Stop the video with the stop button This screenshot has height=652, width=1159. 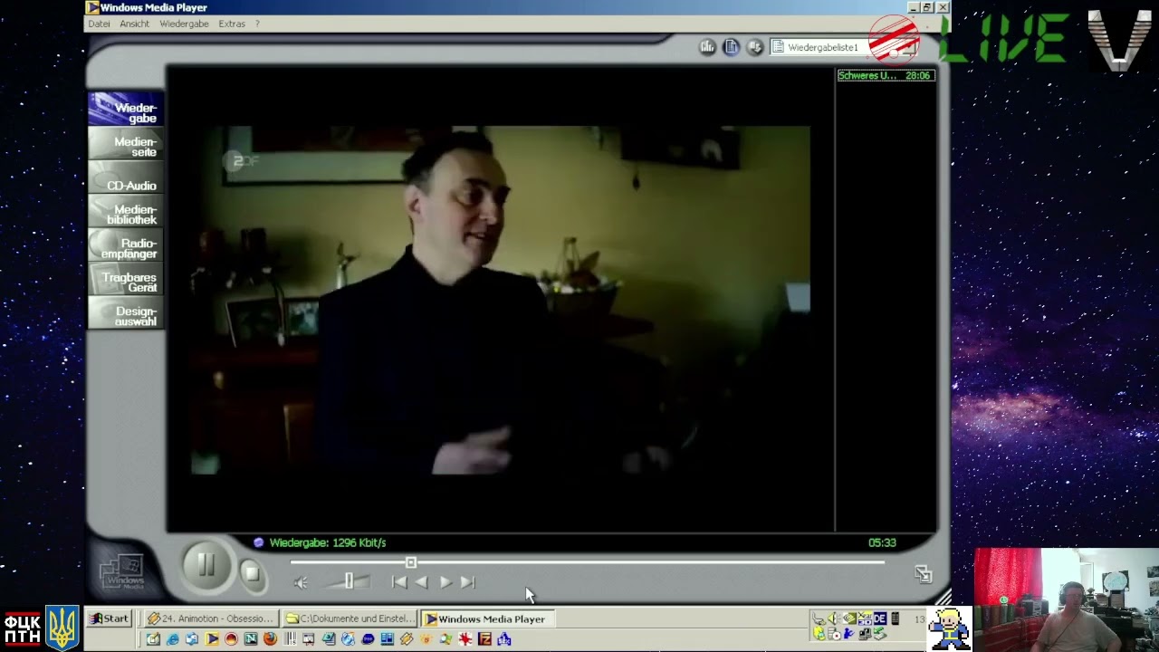(253, 573)
